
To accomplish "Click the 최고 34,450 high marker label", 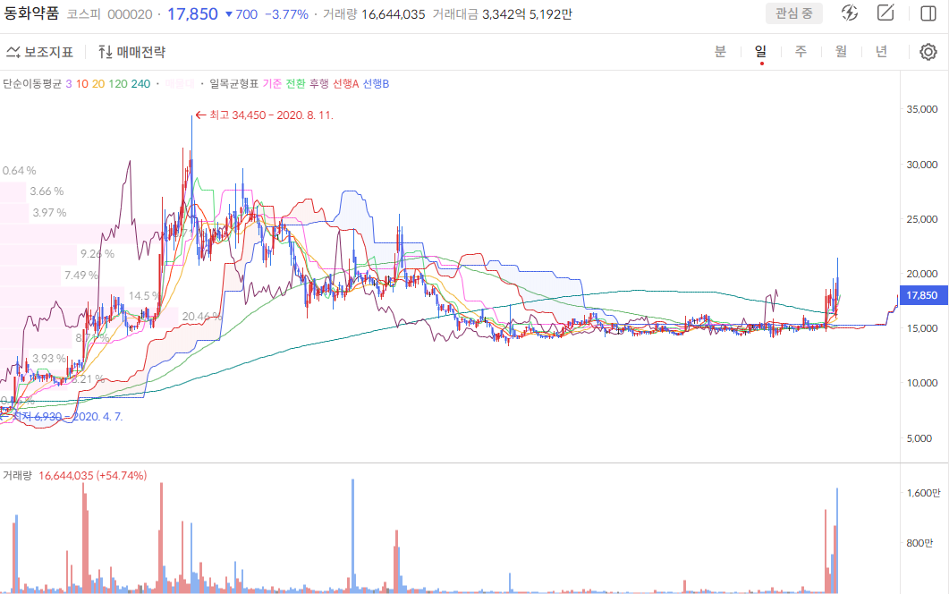I will pyautogui.click(x=265, y=115).
